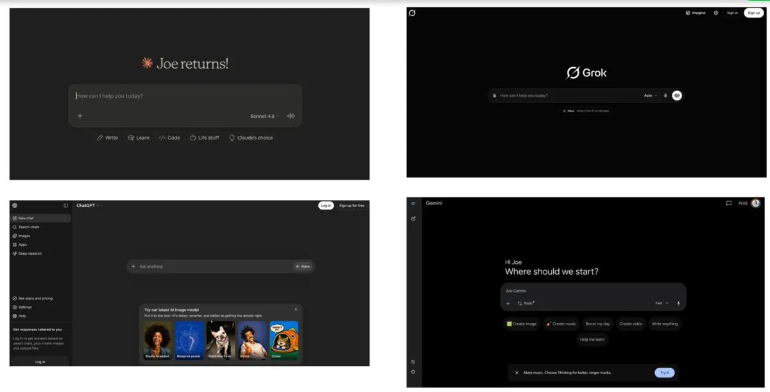Select the Anime style thumbnail
The image size is (770, 392).
point(252,340)
